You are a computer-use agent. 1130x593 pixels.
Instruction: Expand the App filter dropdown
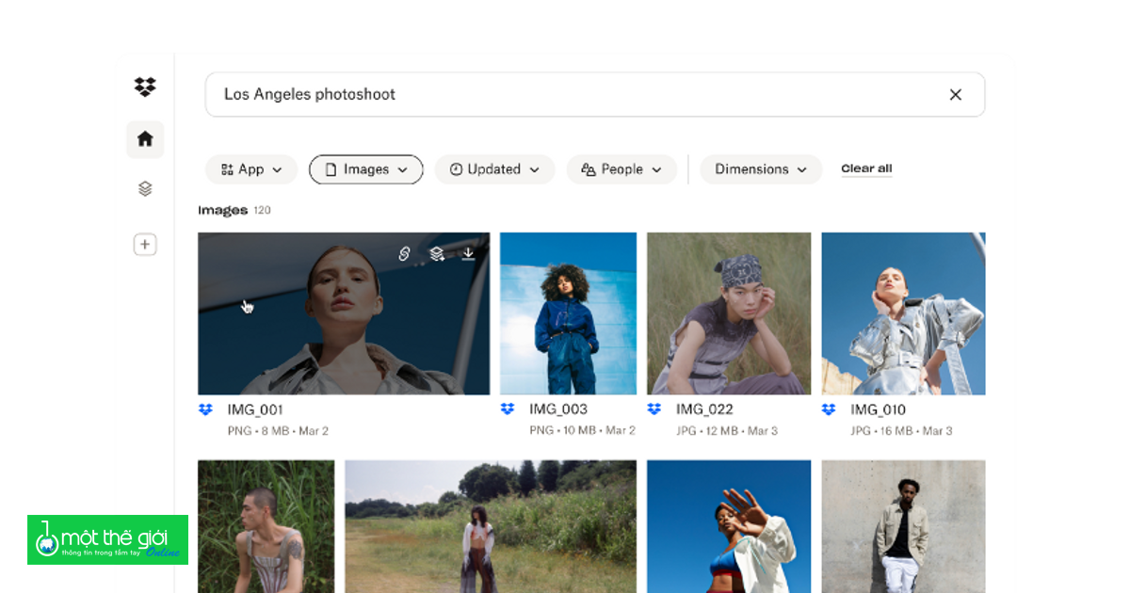(x=251, y=169)
